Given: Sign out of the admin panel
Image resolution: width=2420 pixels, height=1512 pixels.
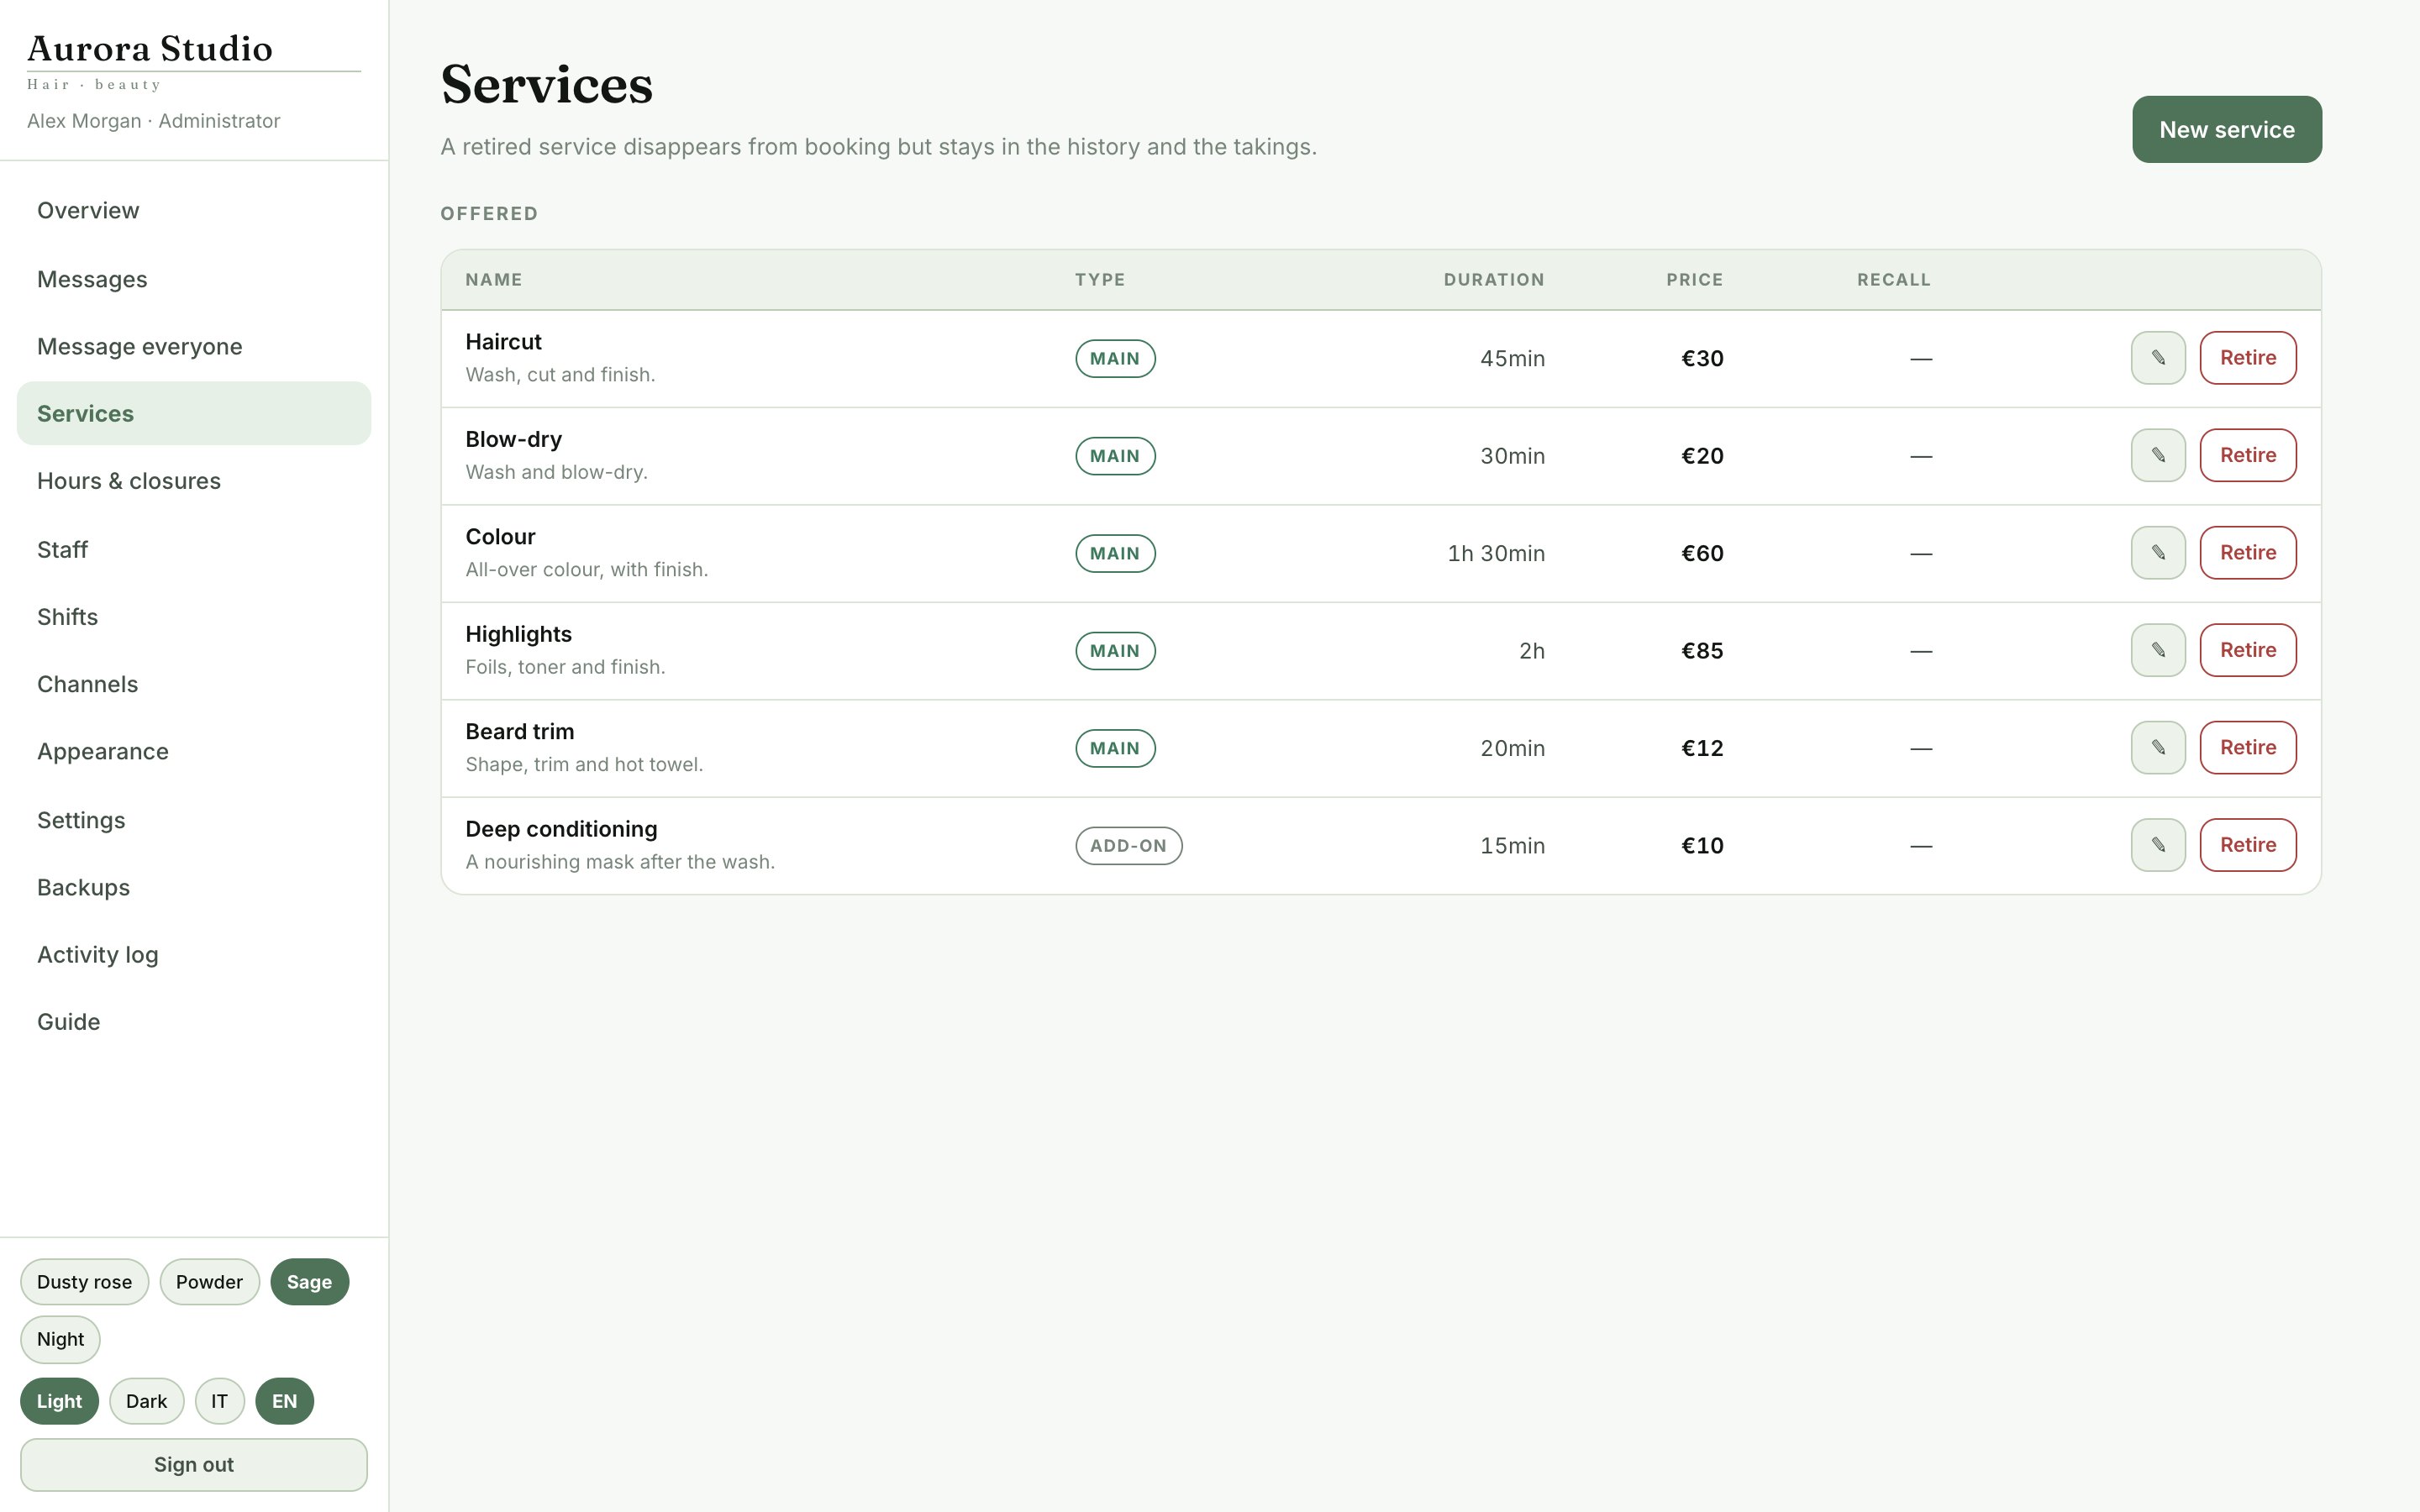Looking at the screenshot, I should [194, 1465].
